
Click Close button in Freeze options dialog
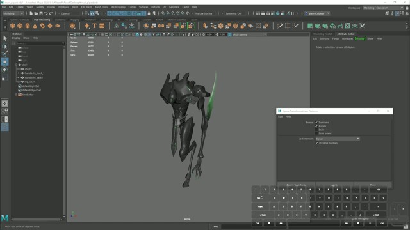click(x=373, y=185)
